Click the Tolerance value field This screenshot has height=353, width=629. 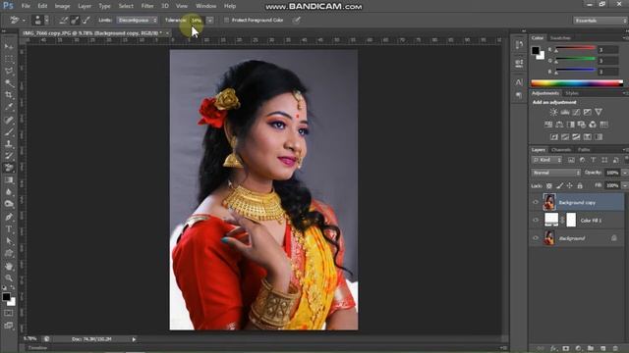[x=197, y=20]
